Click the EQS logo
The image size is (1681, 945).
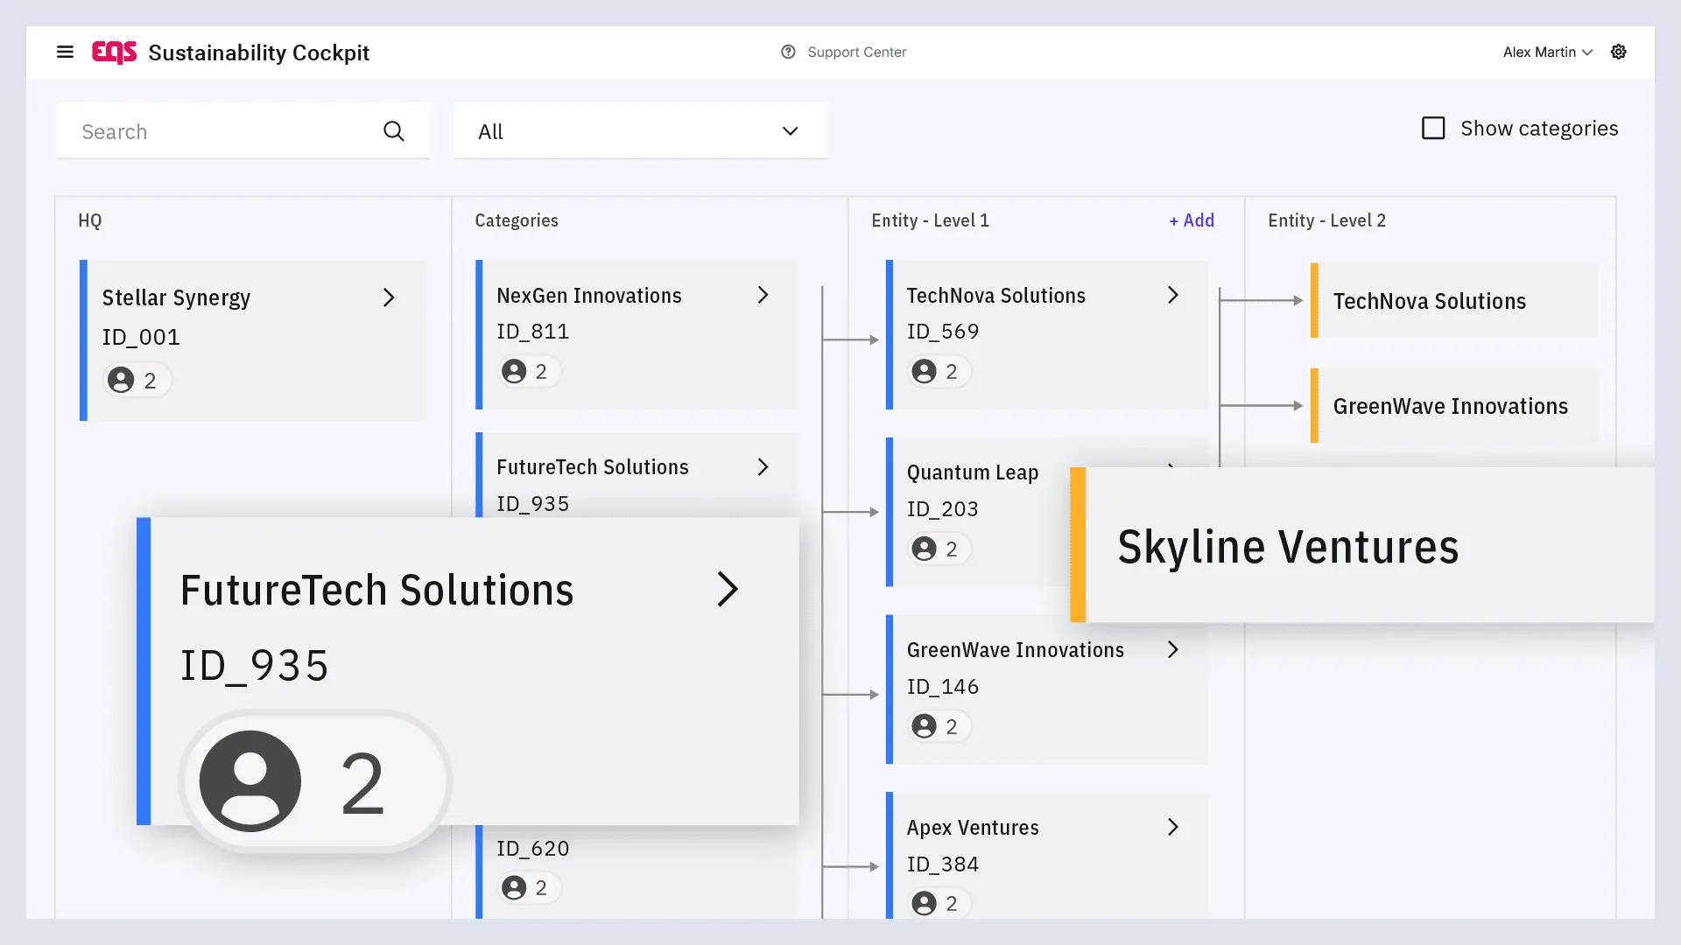114,52
